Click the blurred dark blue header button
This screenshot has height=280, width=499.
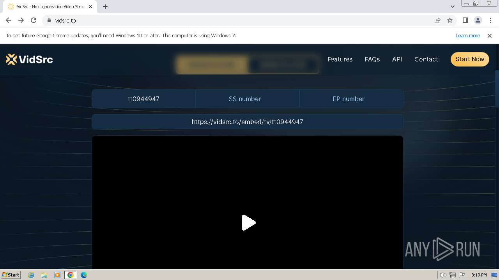pos(283,65)
